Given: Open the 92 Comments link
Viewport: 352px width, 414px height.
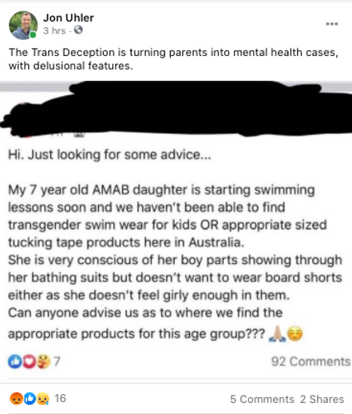Looking at the screenshot, I should 310,361.
